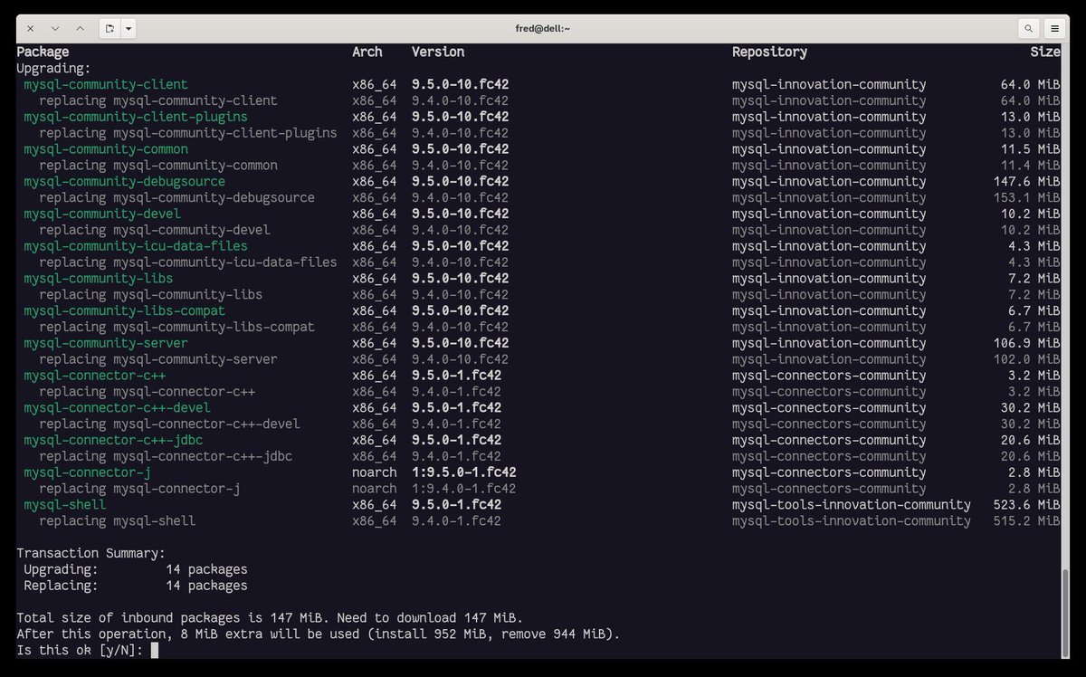Click the fred@dell:~ window title

pos(542,29)
